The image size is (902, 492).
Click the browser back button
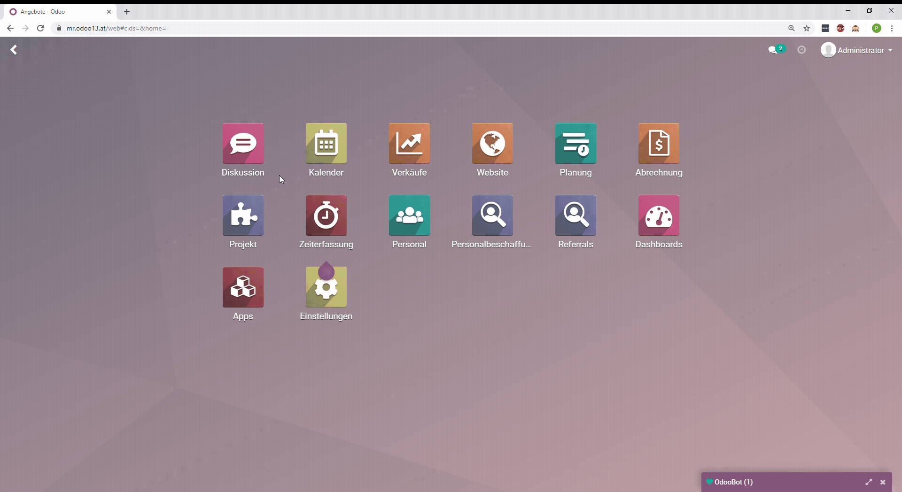tap(10, 28)
